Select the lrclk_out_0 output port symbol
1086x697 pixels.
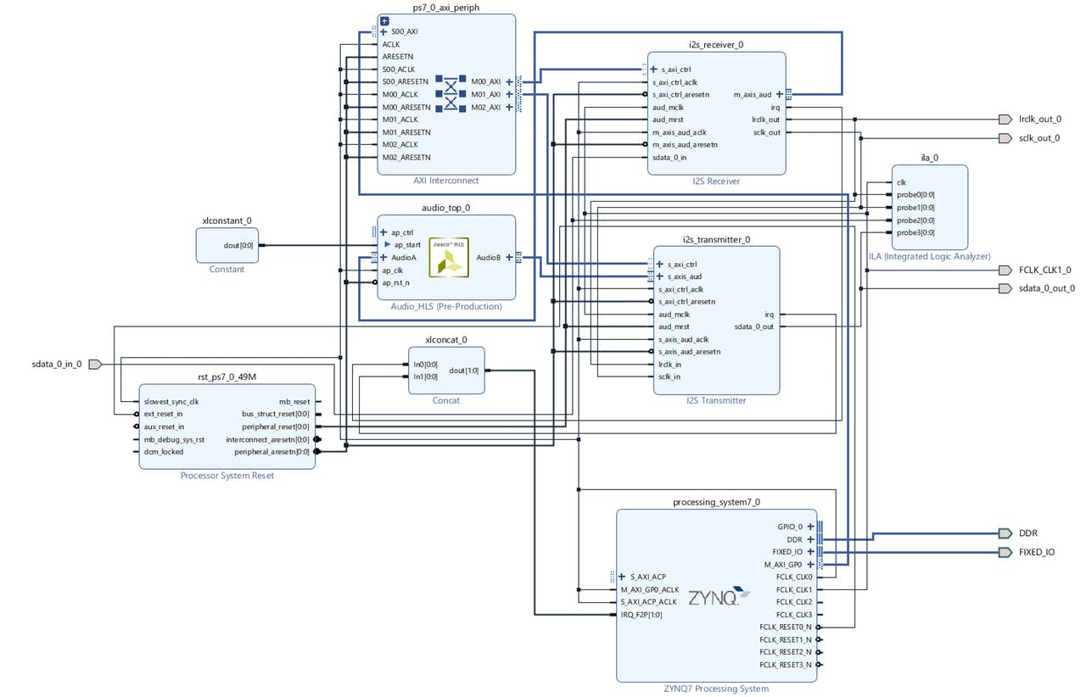tap(1005, 120)
